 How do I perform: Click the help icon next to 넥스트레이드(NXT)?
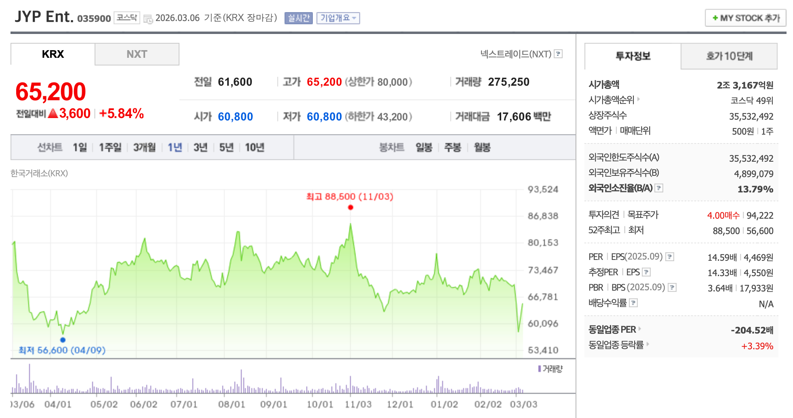(x=558, y=54)
